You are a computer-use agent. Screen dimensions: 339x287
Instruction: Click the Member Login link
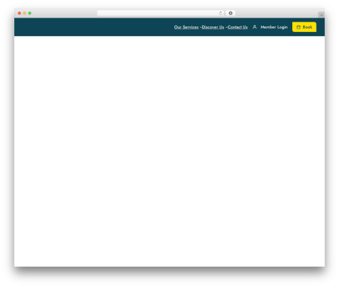274,27
